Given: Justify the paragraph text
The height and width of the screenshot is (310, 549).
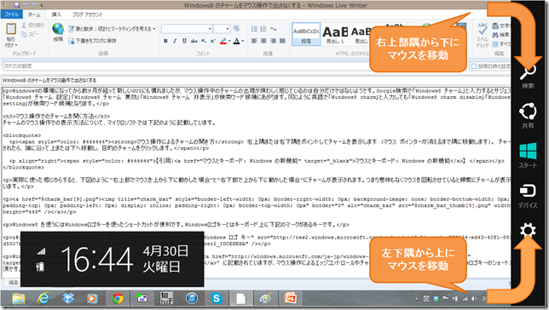Looking at the screenshot, I should click(282, 41).
